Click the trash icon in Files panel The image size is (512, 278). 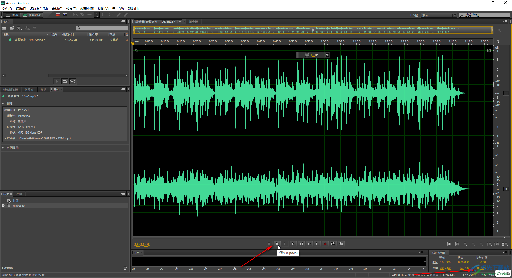pyautogui.click(x=35, y=28)
